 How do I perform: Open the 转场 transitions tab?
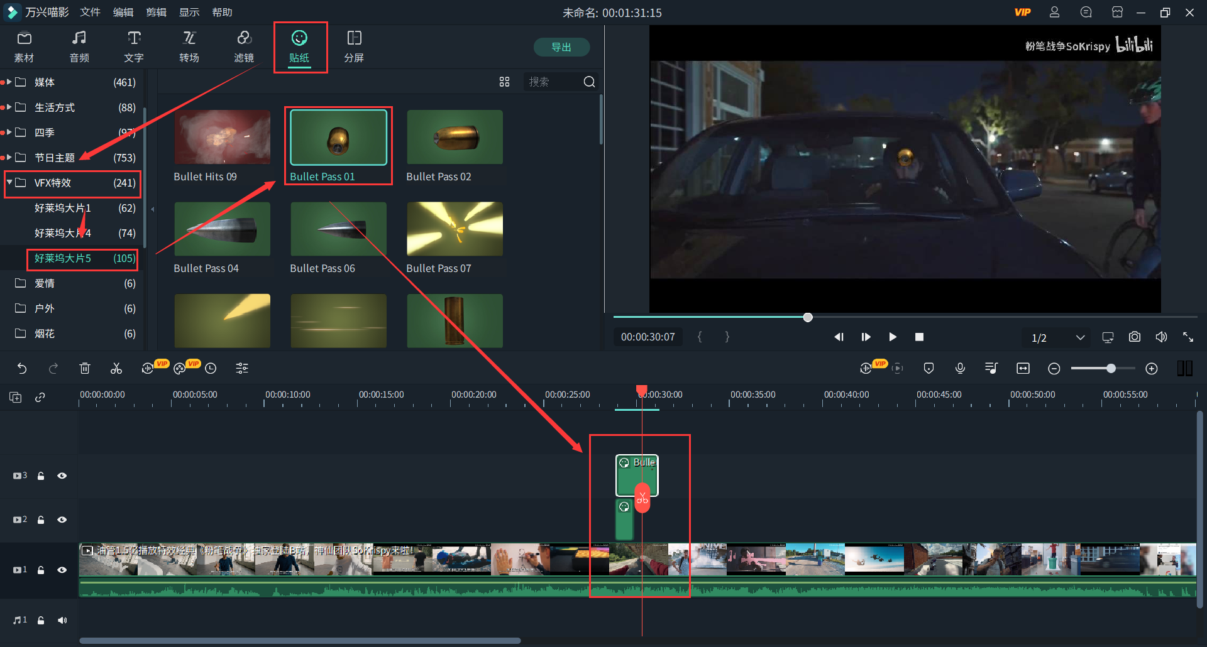(189, 47)
